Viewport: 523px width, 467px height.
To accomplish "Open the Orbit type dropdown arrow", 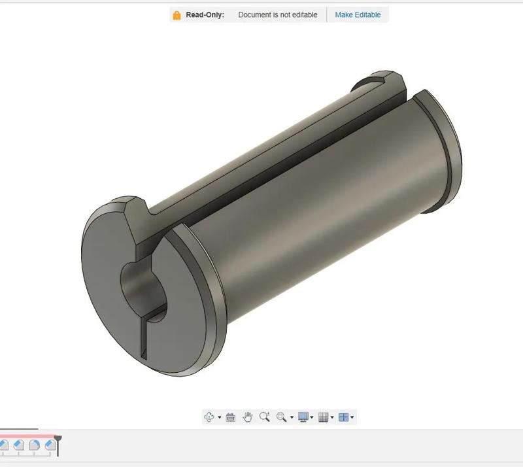I will [220, 417].
